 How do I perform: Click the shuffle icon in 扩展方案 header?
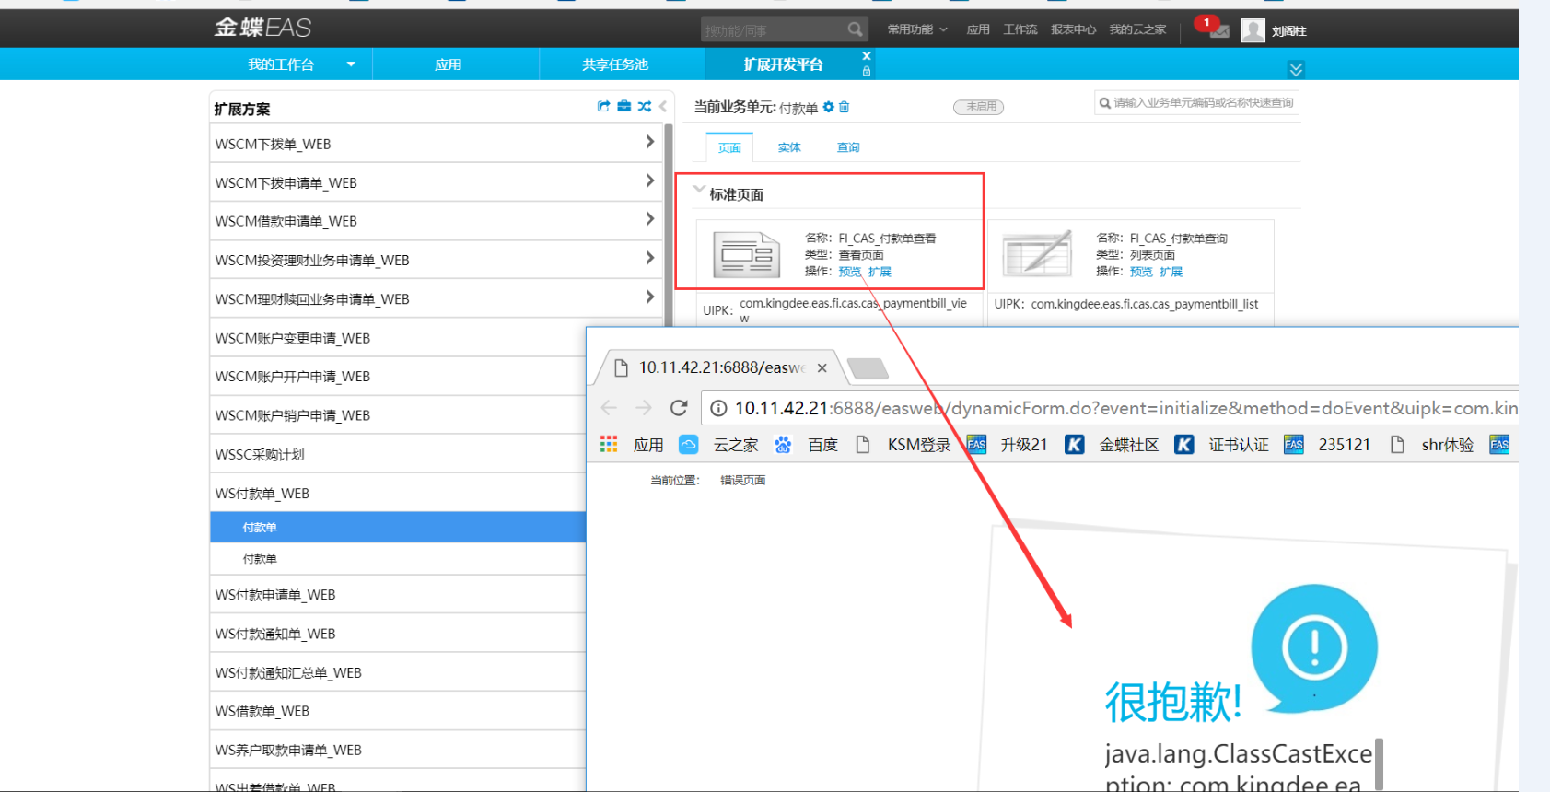click(644, 106)
